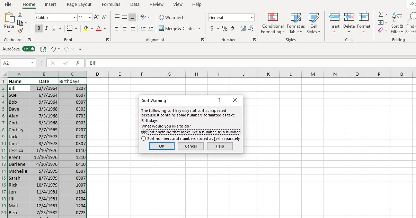Toggle the AutoSave switch off

click(x=29, y=49)
